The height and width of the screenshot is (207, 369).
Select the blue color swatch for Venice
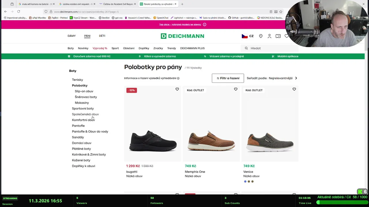(245, 181)
